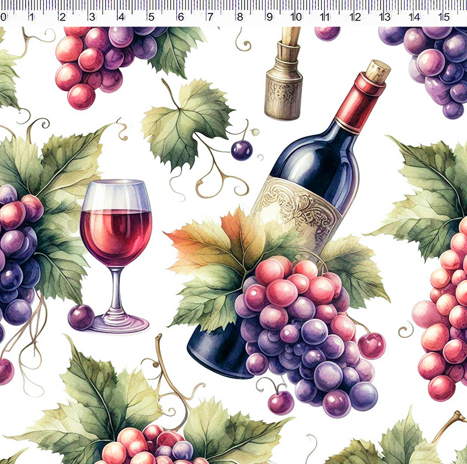The height and width of the screenshot is (464, 467).
Task: Click the number 15 on the ruler
Action: point(445,18)
